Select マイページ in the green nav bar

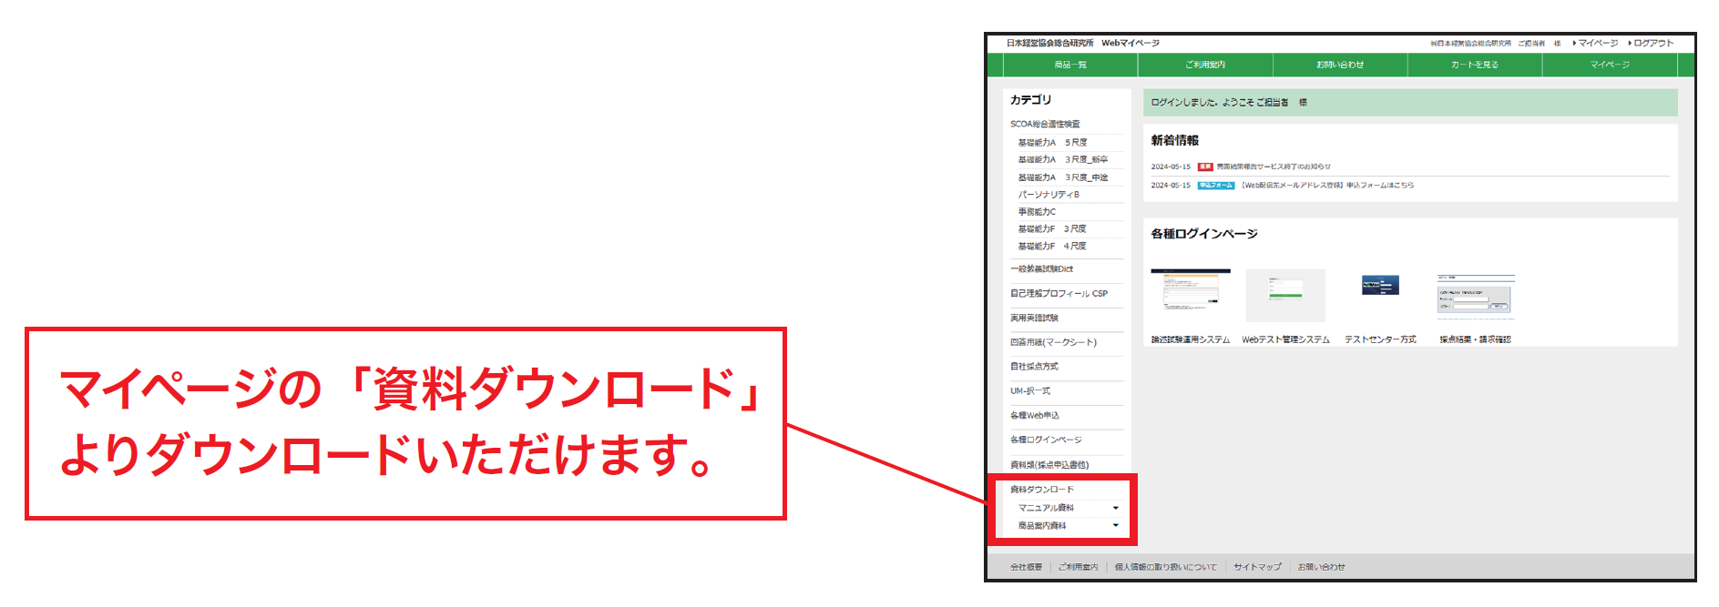coord(1610,65)
